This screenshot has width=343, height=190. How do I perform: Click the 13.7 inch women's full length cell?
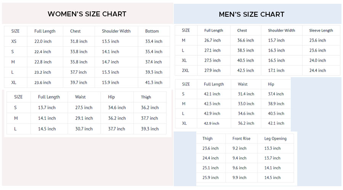pyautogui.click(x=47, y=108)
